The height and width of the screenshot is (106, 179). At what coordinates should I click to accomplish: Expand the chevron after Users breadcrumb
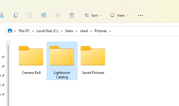pos(77,31)
